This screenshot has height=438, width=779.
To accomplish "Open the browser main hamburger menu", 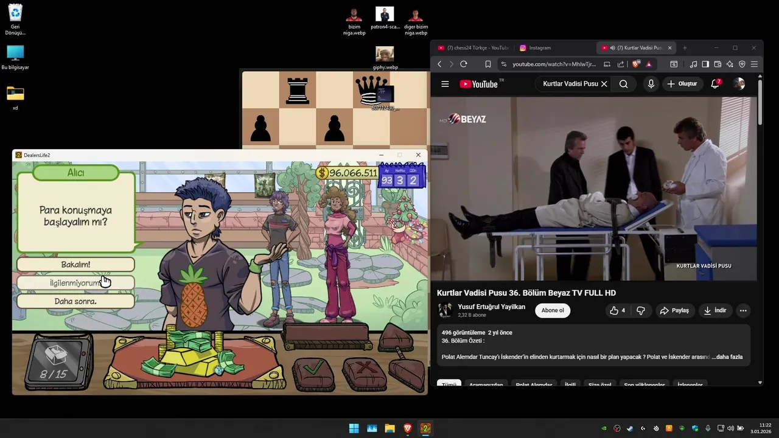I will (754, 64).
